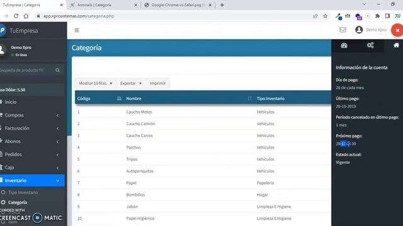
Task: Click the Caucho Carros row name
Action: tap(140, 136)
